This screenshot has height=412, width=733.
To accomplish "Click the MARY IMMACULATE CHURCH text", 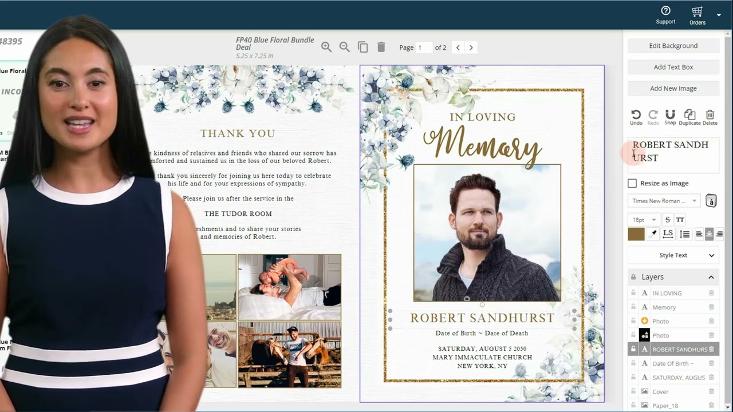I will pyautogui.click(x=482, y=358).
